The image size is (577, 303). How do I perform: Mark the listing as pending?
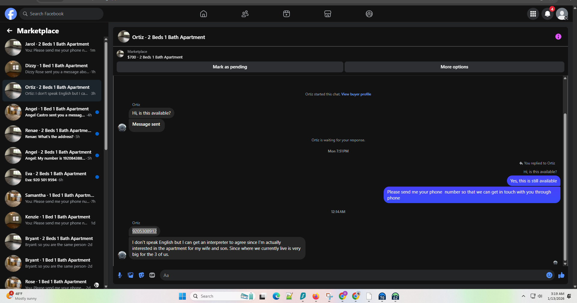(x=230, y=67)
